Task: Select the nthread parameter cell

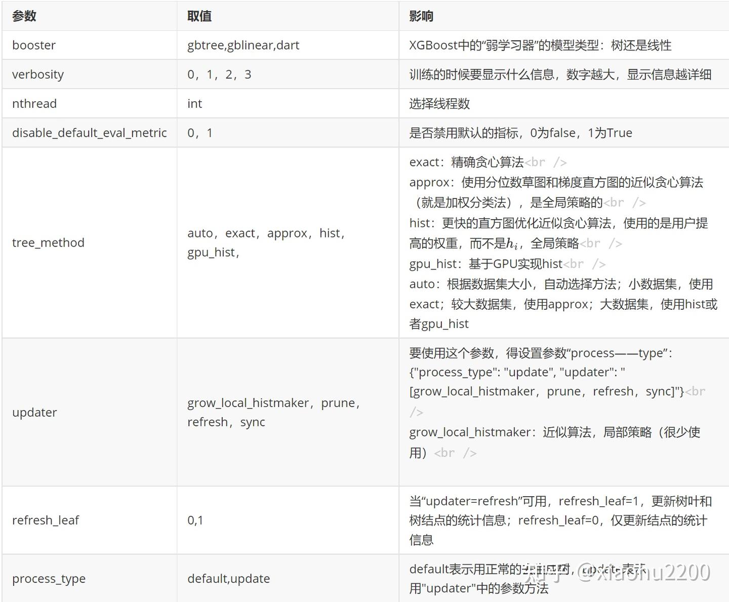Action: pyautogui.click(x=34, y=103)
